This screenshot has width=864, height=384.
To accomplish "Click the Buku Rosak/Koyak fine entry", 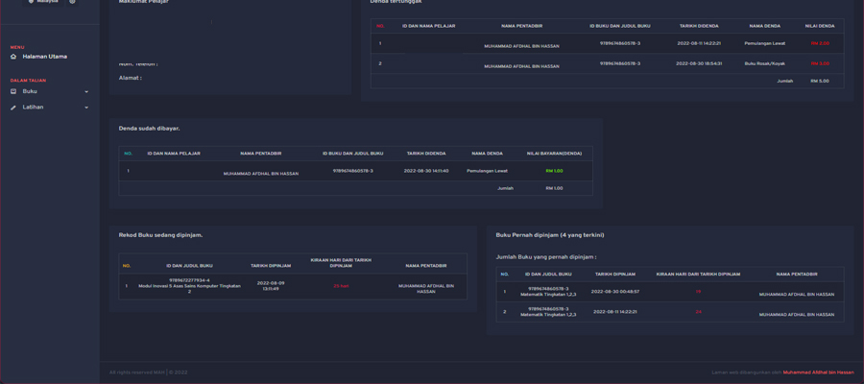I will pos(764,63).
